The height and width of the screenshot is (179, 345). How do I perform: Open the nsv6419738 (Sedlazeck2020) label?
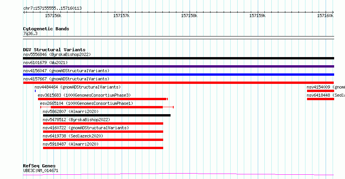tap(73, 136)
